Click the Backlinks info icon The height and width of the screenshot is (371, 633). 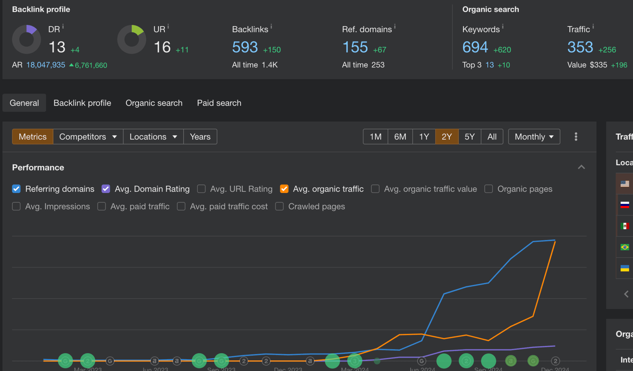click(x=271, y=26)
